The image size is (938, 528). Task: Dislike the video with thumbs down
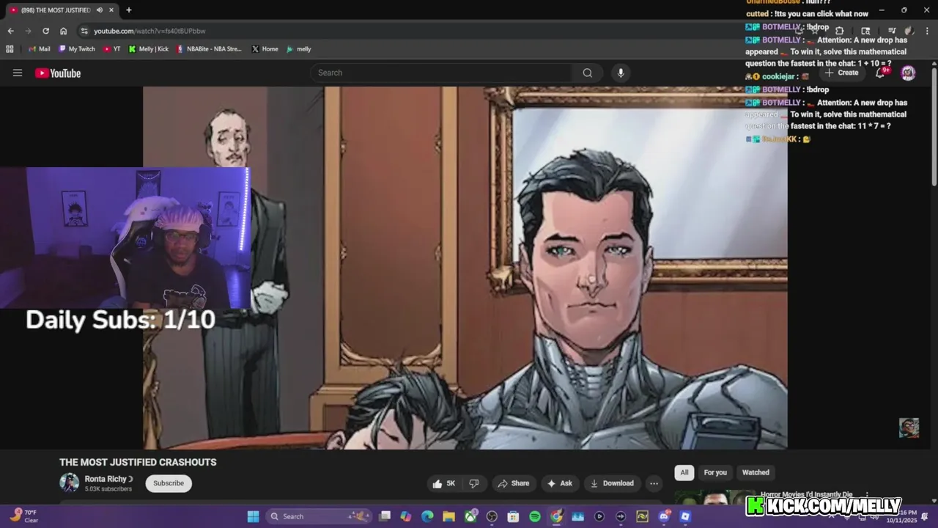click(x=474, y=483)
